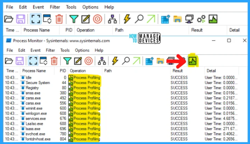Open Event menu in upper window

coord(38,7)
